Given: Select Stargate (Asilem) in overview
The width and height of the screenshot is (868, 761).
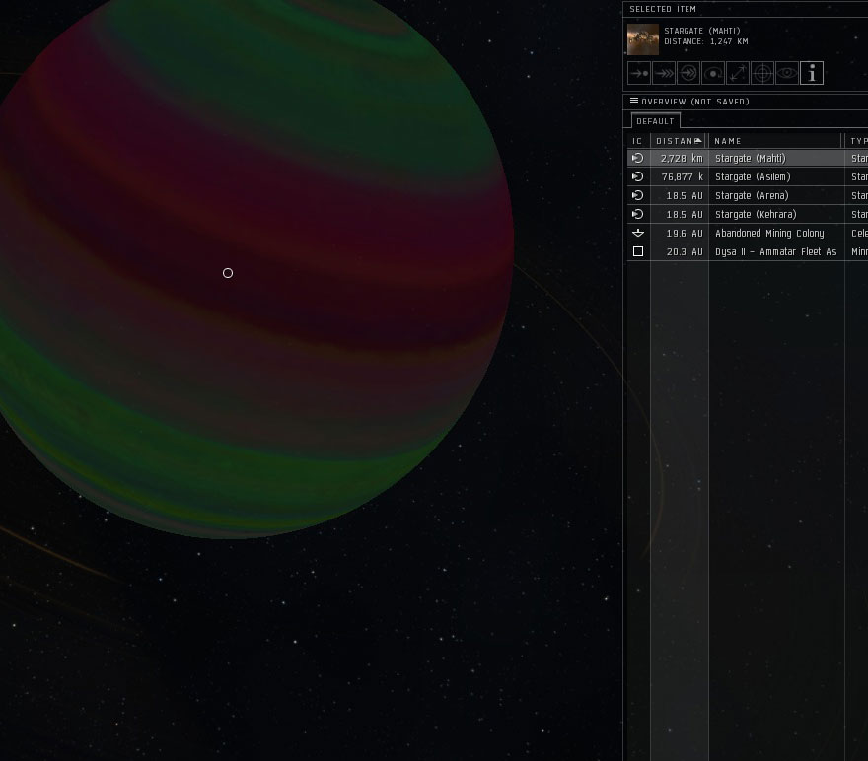Looking at the screenshot, I should click(748, 177).
